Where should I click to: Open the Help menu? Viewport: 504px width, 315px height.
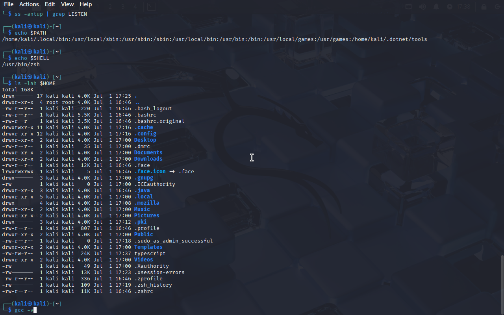click(86, 4)
